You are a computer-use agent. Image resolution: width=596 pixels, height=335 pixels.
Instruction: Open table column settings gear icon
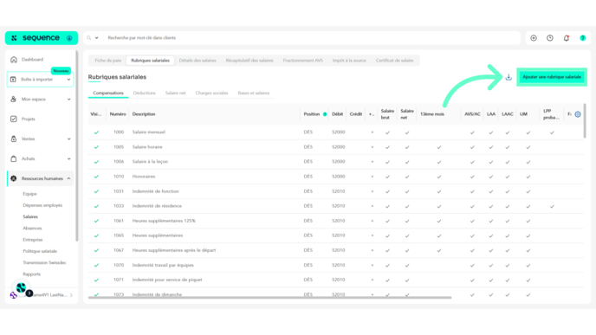tap(578, 114)
